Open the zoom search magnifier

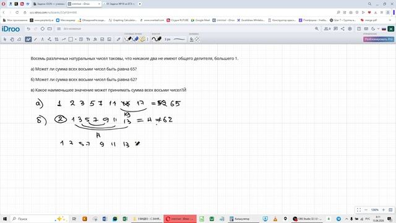pos(317,29)
